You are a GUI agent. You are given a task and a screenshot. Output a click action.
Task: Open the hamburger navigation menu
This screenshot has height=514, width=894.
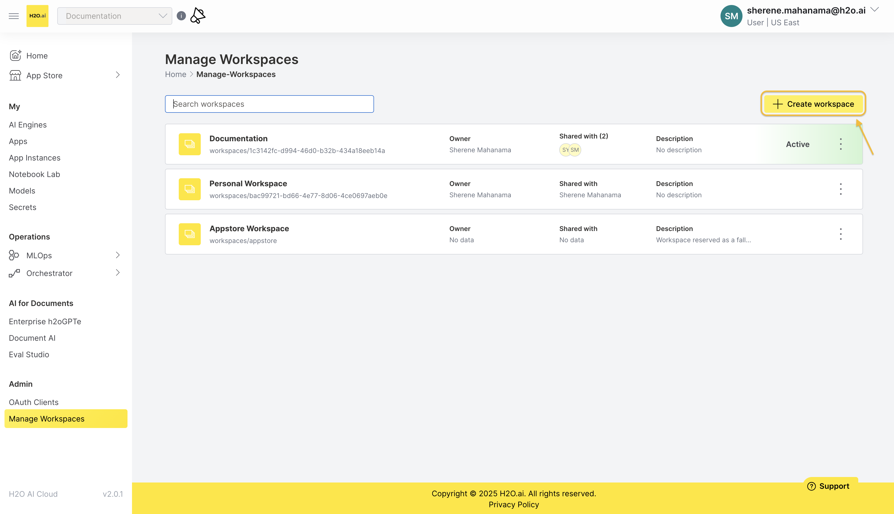pyautogui.click(x=14, y=16)
